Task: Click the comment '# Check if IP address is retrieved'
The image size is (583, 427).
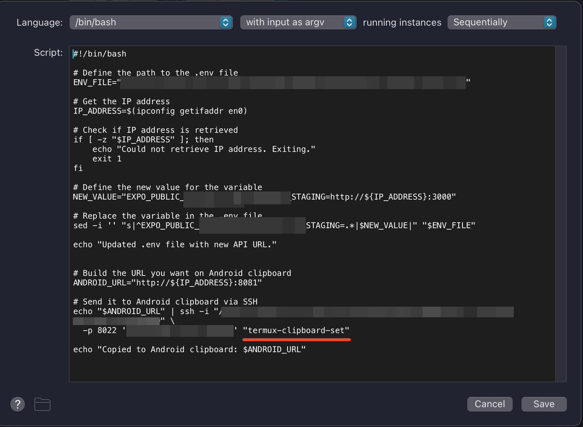Action: tap(156, 130)
